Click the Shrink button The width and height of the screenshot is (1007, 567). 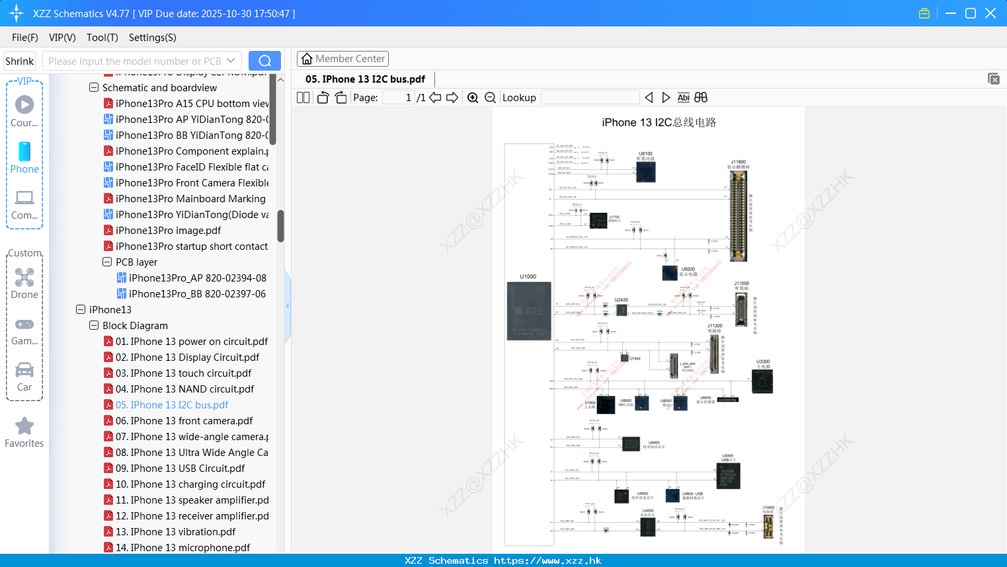tap(19, 61)
